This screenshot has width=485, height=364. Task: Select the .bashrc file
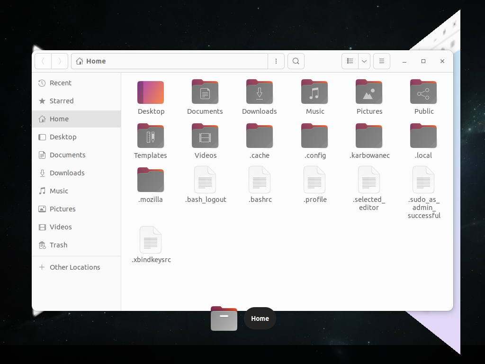[x=260, y=180]
